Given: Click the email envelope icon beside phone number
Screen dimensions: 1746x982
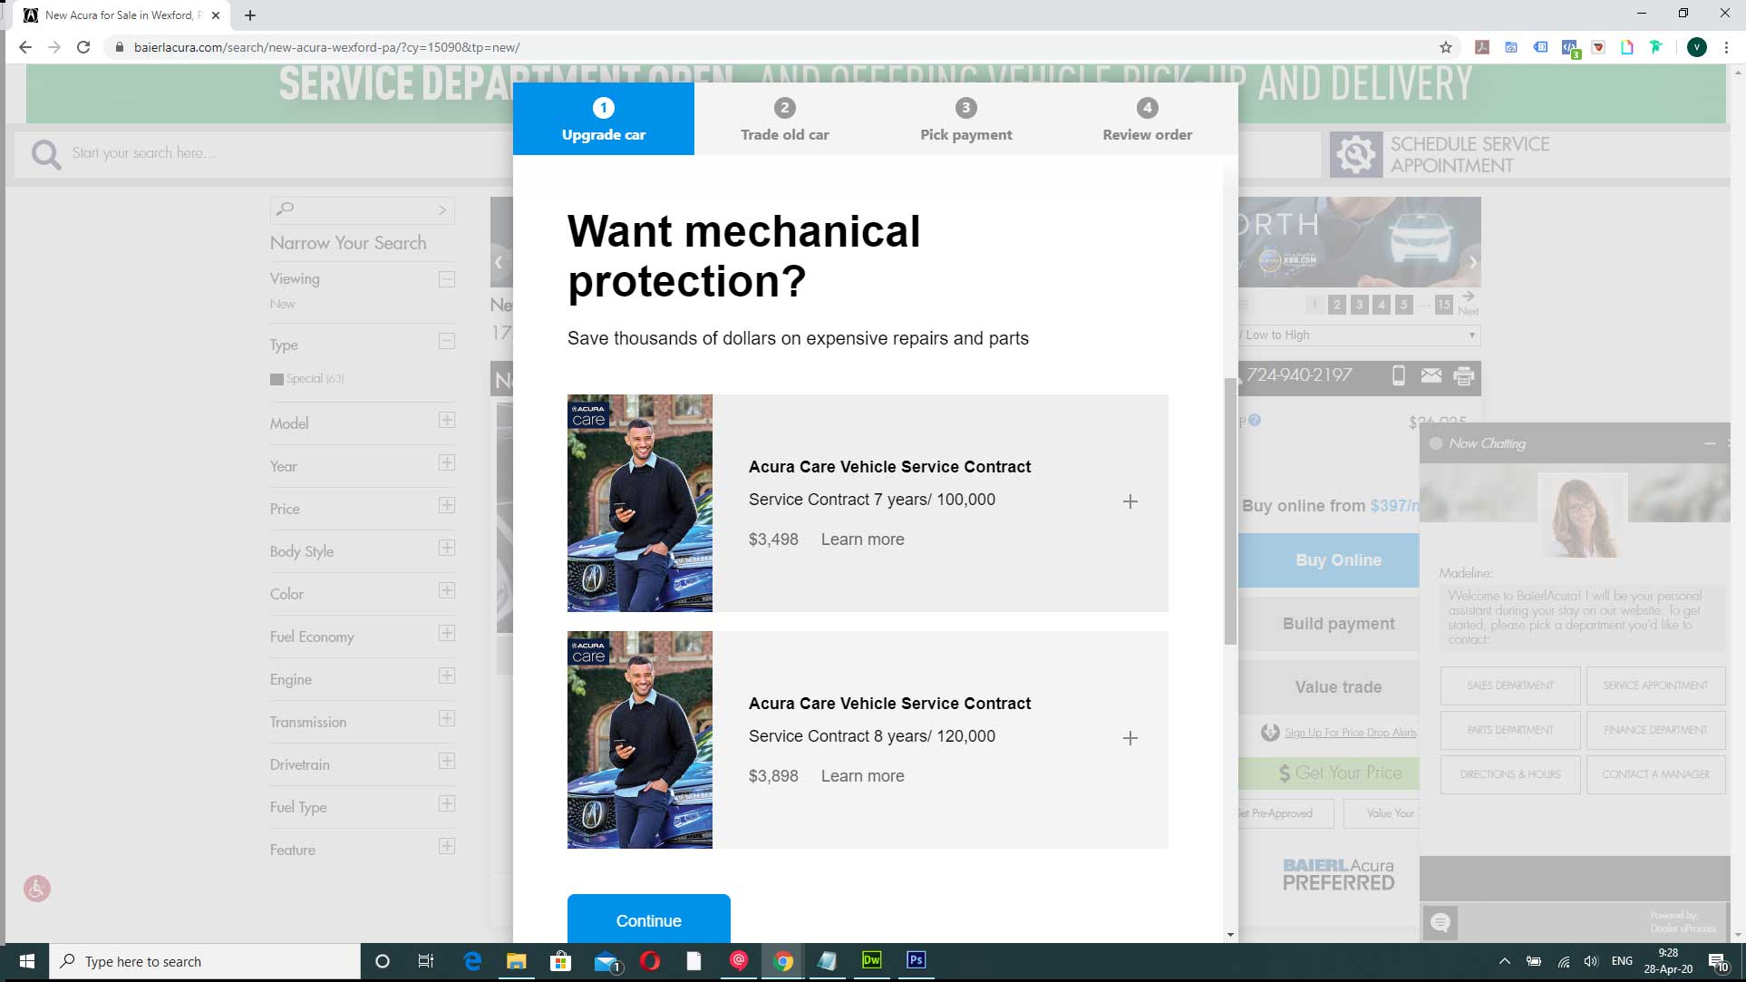Looking at the screenshot, I should (1431, 375).
